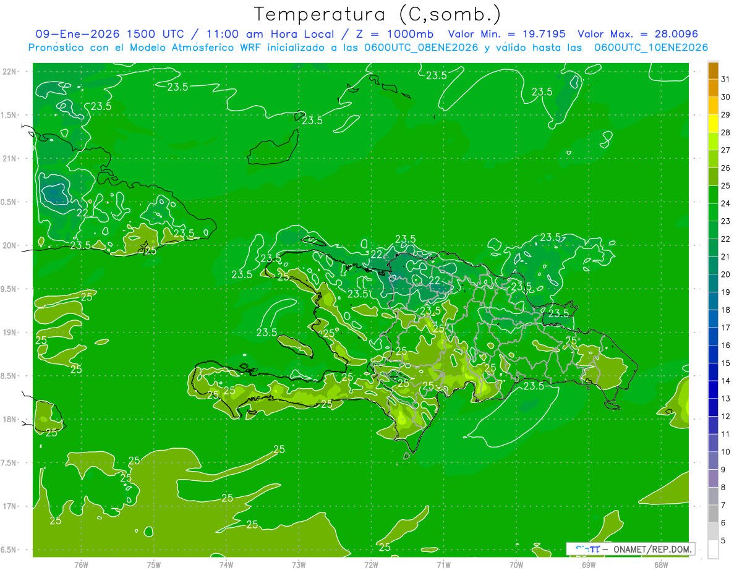Image resolution: width=742 pixels, height=573 pixels.
Task: Click the '19N' latitude axis label
Action: coord(11,333)
